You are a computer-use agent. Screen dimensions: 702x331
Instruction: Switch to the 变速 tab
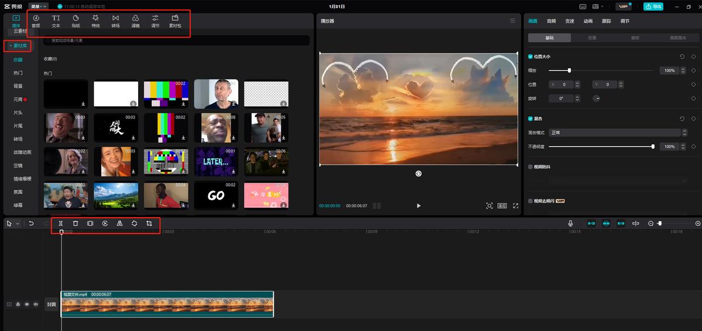coord(569,21)
